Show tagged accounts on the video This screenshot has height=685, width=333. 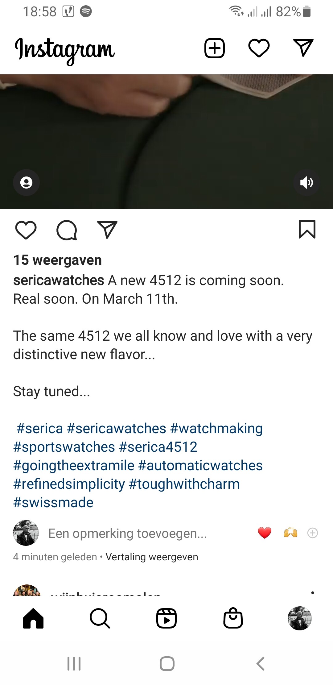pyautogui.click(x=26, y=182)
